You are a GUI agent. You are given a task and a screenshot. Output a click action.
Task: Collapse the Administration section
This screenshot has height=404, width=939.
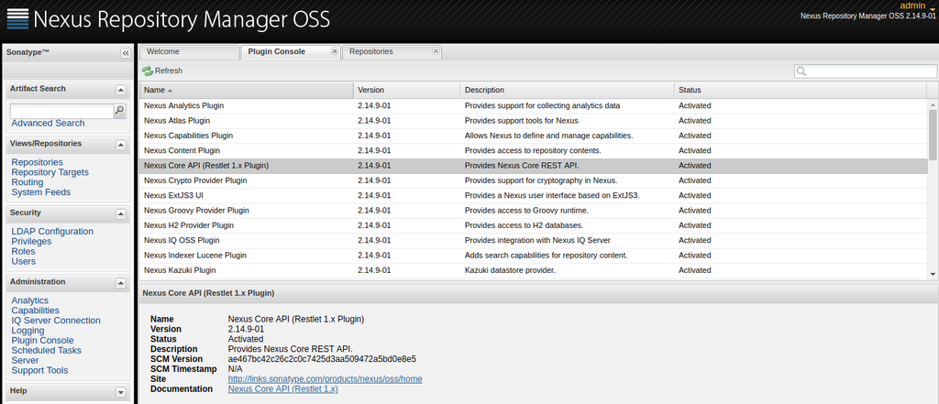pyautogui.click(x=121, y=283)
